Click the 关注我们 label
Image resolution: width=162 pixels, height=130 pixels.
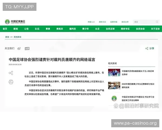pos(9,48)
